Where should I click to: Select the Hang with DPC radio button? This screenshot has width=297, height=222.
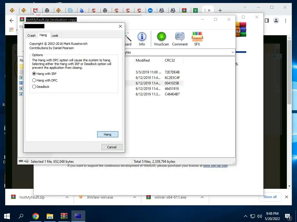point(34,80)
